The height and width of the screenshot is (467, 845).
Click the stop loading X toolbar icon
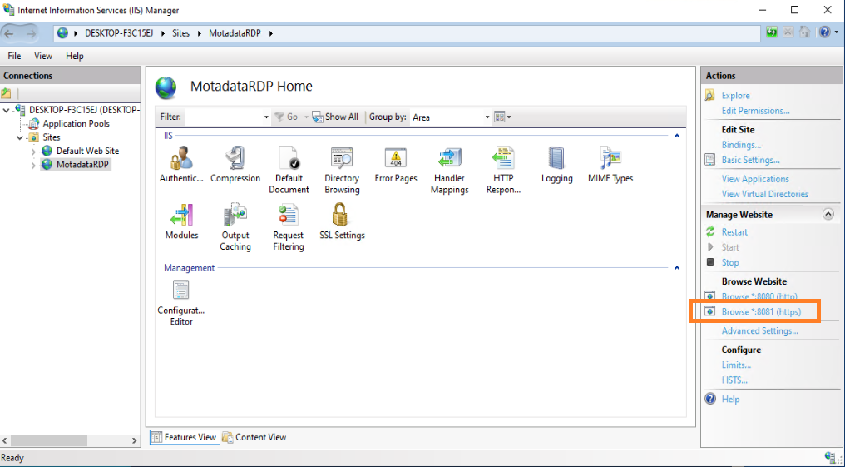[788, 32]
